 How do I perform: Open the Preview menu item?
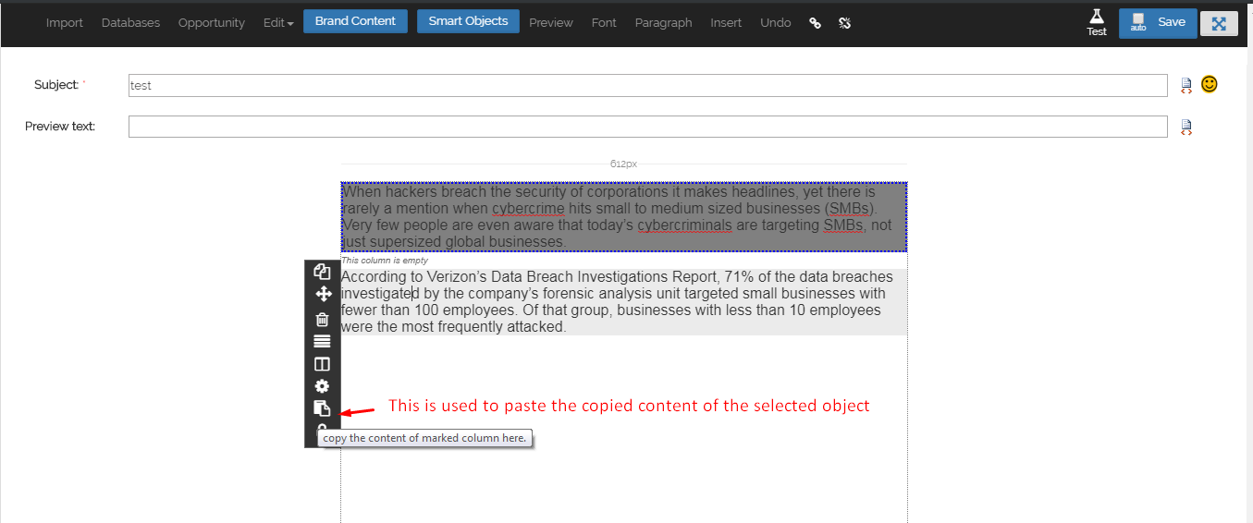point(551,23)
